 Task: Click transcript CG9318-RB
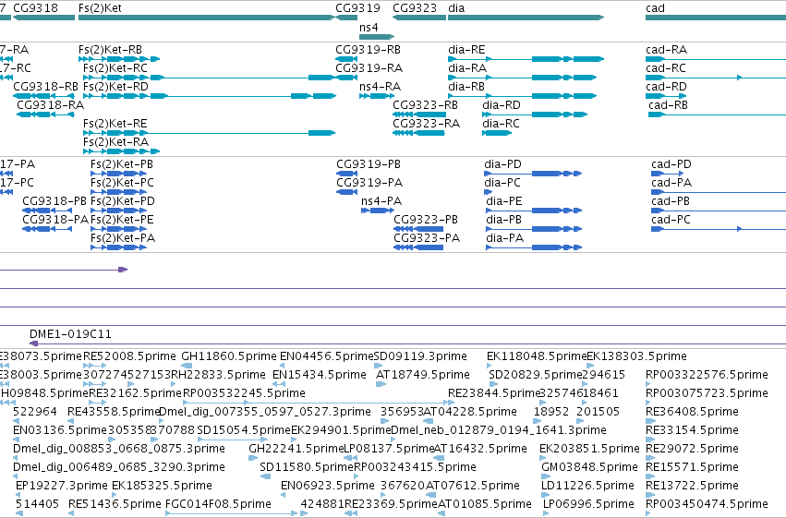click(43, 96)
